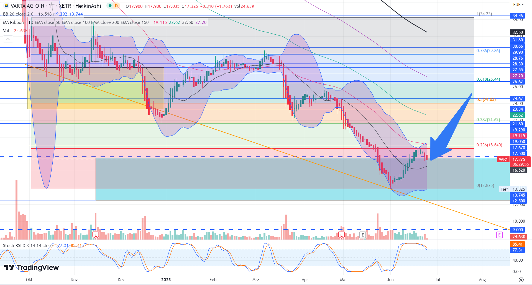Click the 12.500 price axis label
532x285 pixels.
[x=519, y=201]
